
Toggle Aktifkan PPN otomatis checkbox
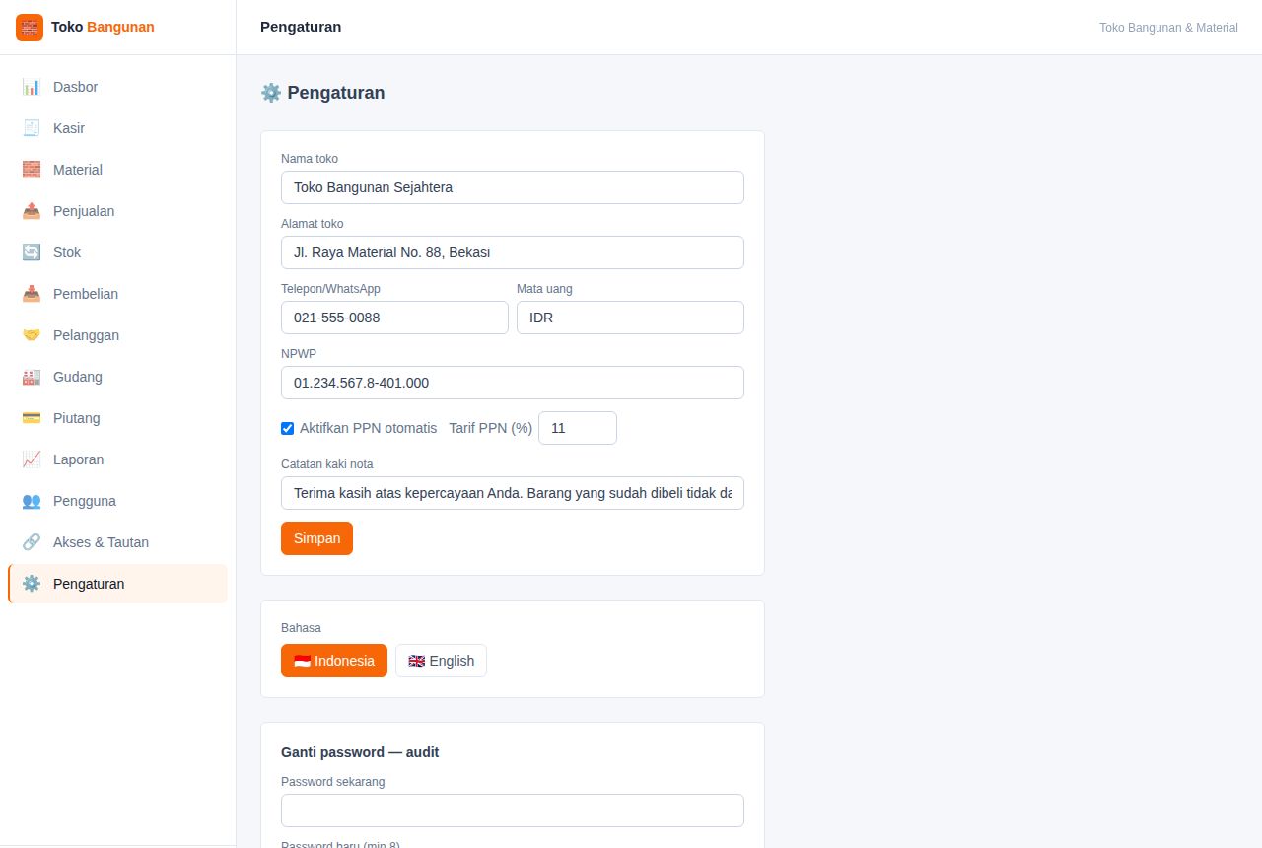(x=288, y=428)
